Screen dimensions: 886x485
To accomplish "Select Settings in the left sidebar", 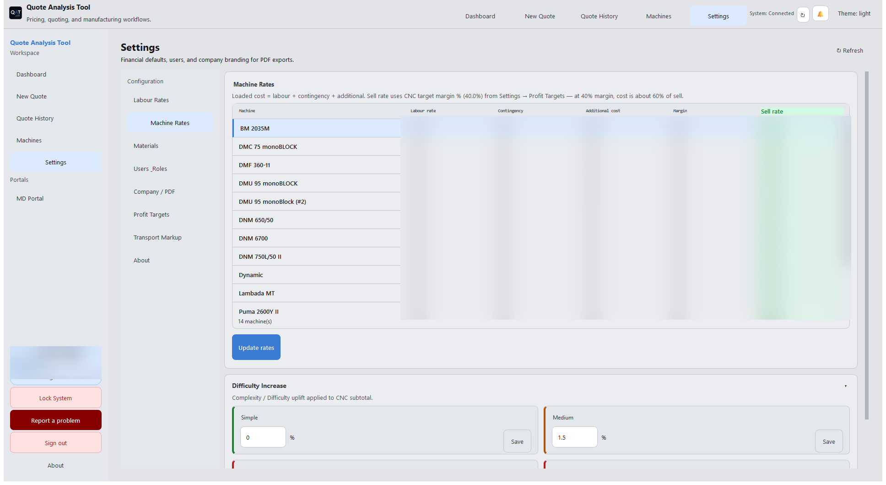I will pyautogui.click(x=55, y=162).
